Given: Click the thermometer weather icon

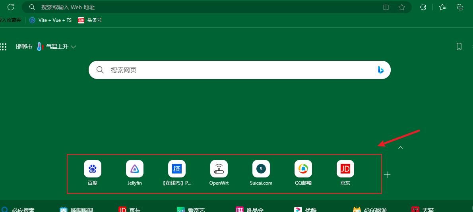Looking at the screenshot, I should [x=40, y=47].
